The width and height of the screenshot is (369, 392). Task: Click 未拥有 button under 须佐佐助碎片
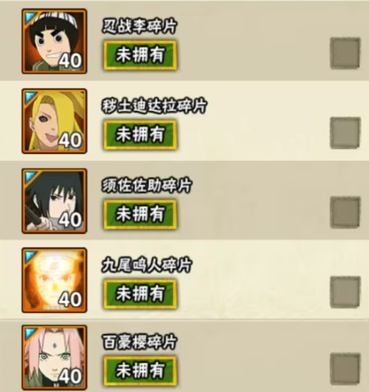140,214
